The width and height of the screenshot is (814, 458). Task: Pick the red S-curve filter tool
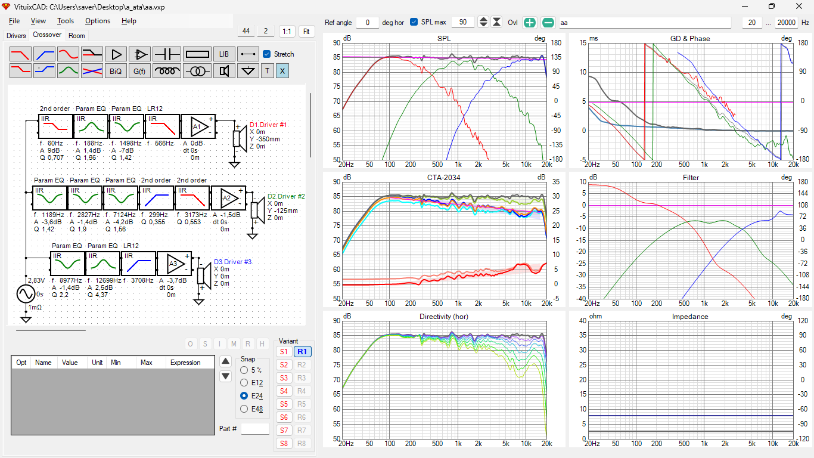tap(69, 54)
